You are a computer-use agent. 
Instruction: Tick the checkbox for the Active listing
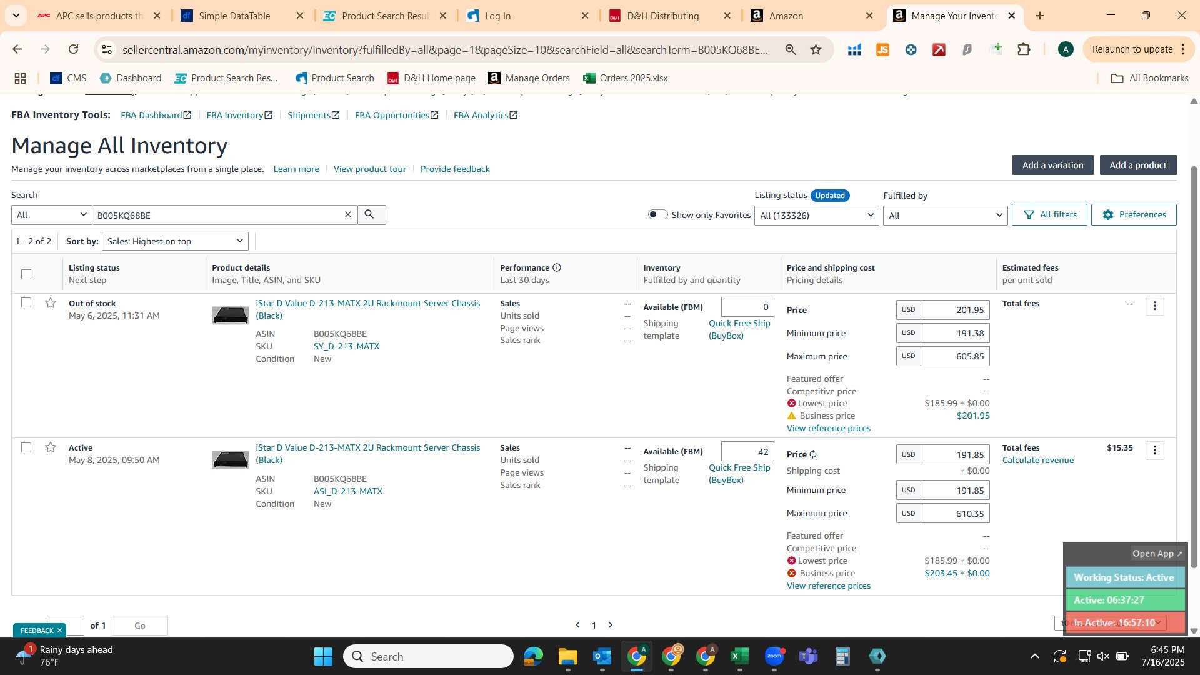tap(26, 447)
